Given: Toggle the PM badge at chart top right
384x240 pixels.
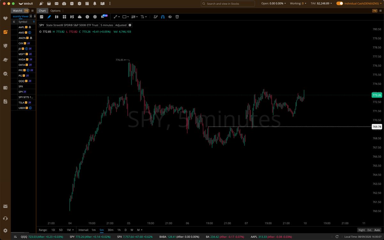Looking at the screenshot, I should click(x=375, y=11).
